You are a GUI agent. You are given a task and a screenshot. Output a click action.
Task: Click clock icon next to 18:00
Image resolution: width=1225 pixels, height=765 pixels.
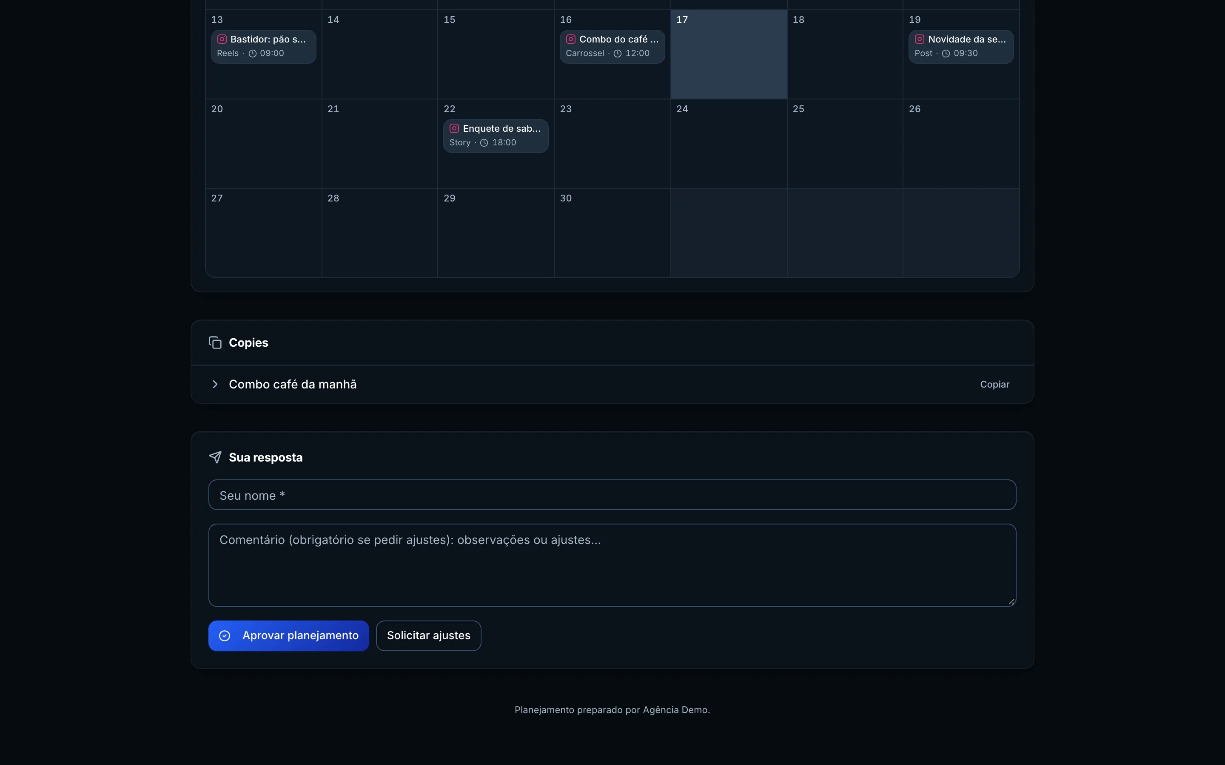(484, 143)
